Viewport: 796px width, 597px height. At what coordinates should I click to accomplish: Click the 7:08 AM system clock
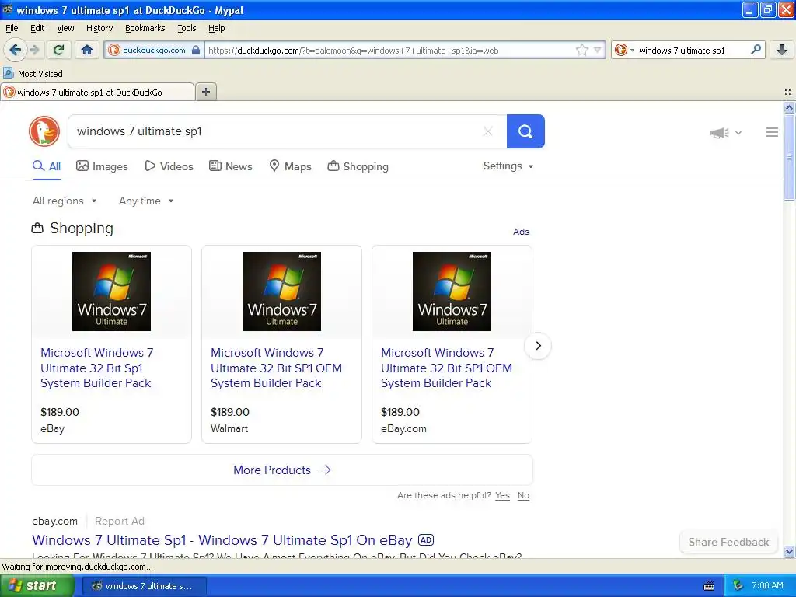(767, 586)
